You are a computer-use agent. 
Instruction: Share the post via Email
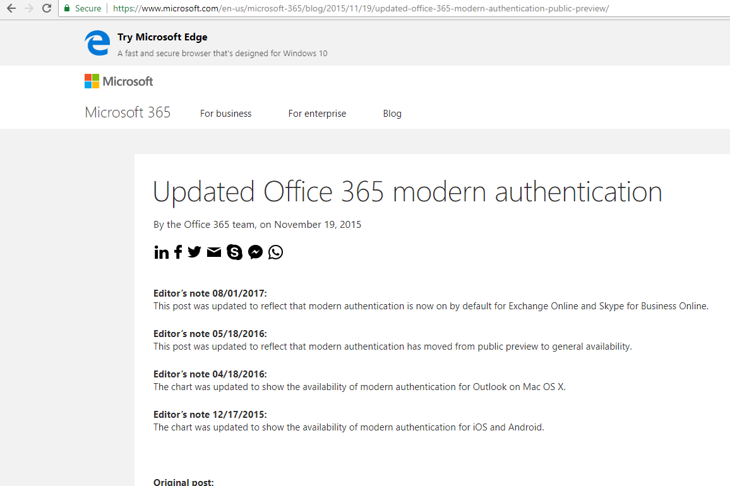(214, 252)
